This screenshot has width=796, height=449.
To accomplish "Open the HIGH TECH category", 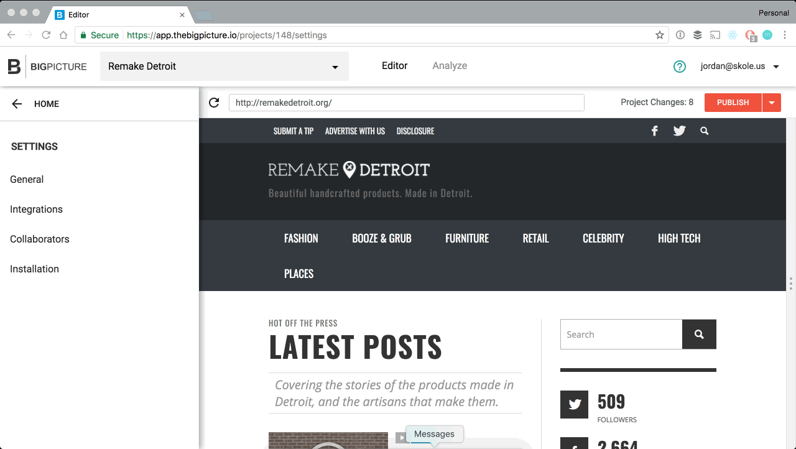I will tap(679, 238).
